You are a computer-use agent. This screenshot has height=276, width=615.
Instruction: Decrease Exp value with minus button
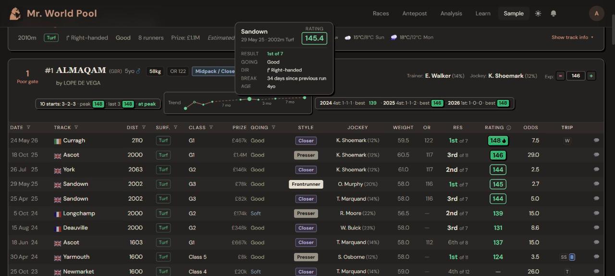click(x=560, y=76)
